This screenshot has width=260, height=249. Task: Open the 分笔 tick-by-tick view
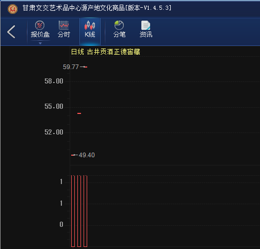coord(119,29)
